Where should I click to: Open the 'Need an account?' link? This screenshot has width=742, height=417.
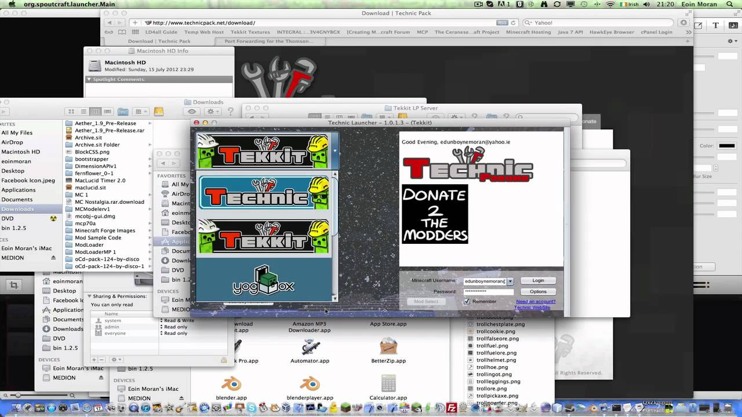coord(536,301)
